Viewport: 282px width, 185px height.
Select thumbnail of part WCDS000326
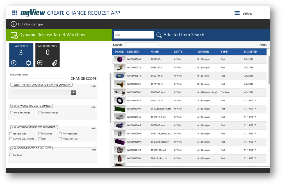[120, 84]
